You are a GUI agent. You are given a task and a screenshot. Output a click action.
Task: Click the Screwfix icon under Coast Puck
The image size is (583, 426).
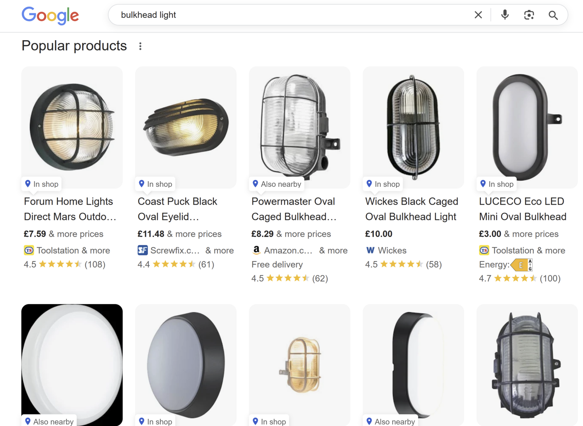point(142,251)
